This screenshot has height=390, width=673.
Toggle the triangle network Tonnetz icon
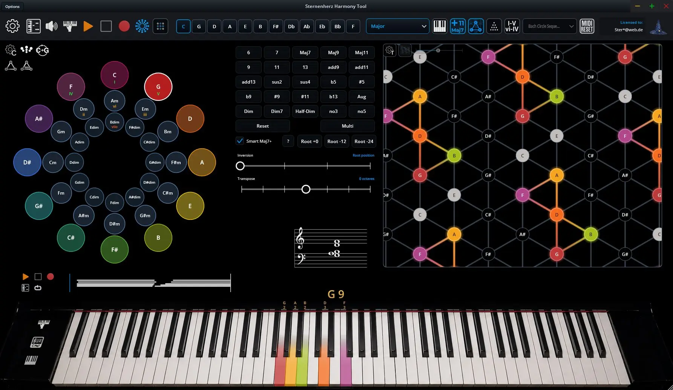[476, 26]
